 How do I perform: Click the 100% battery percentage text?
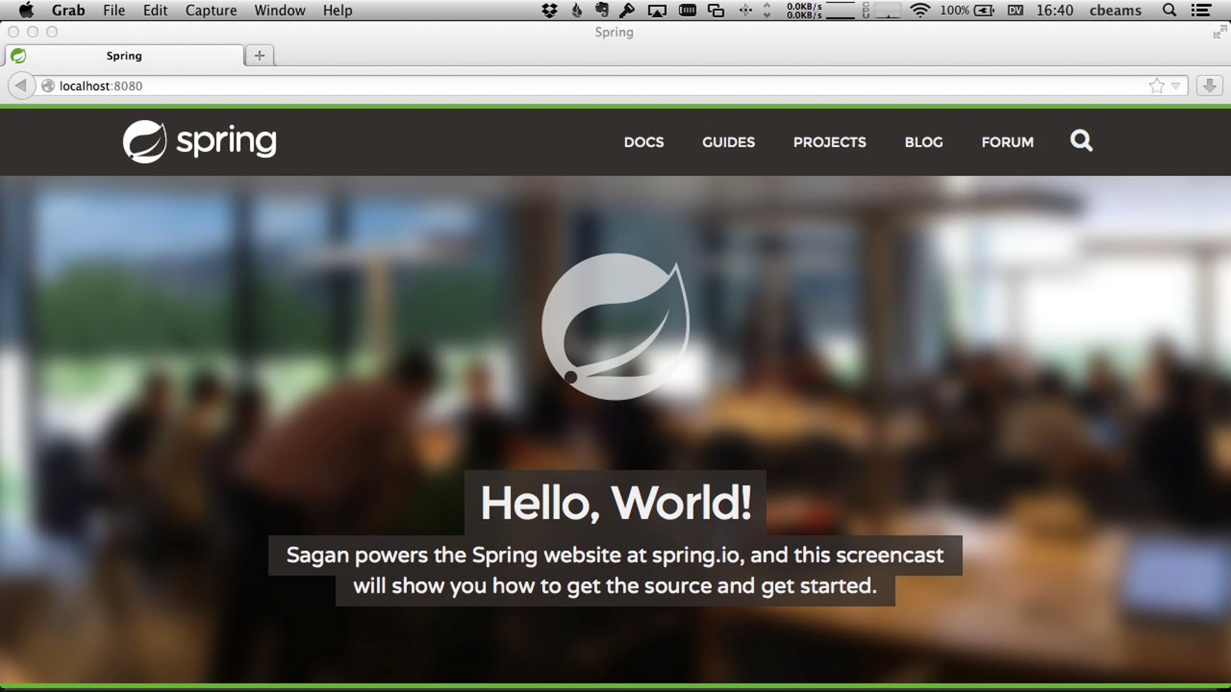click(954, 10)
